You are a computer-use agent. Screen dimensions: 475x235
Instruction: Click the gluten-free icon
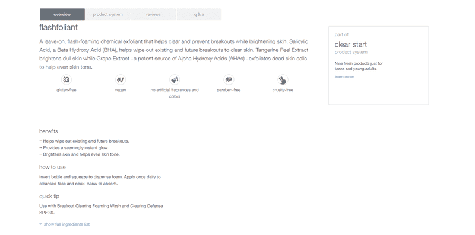tap(66, 80)
